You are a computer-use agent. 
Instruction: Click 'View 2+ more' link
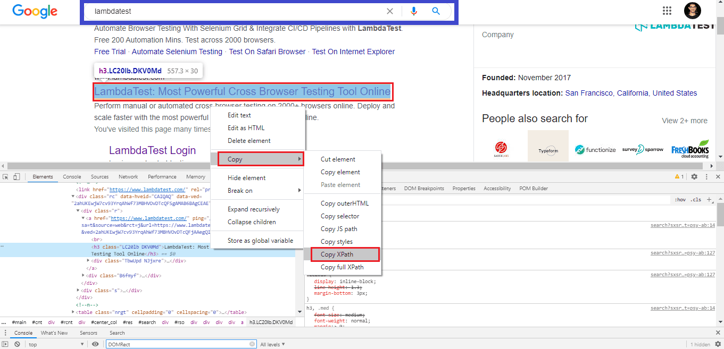click(684, 121)
